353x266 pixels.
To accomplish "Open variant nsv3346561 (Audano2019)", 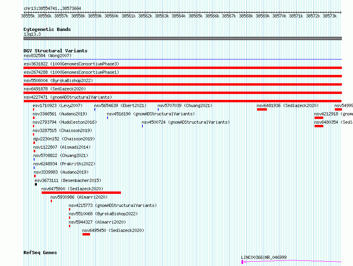I will point(60,114).
